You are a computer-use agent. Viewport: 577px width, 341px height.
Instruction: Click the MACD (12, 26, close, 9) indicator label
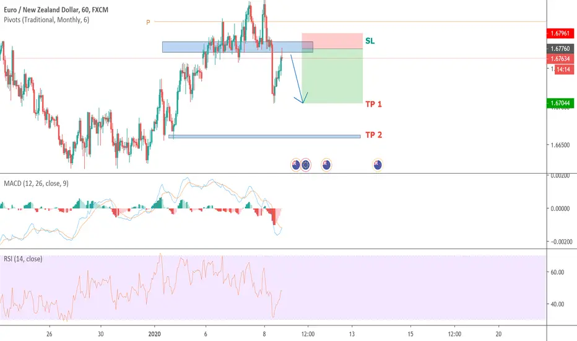coord(36,184)
